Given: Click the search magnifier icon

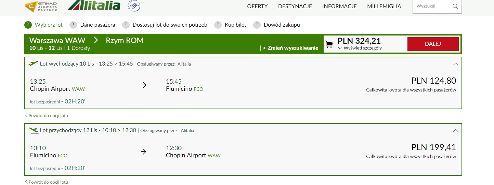Looking at the screenshot, I should 455,6.
